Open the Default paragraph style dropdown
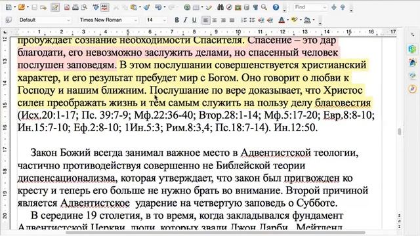Image resolution: width=420 pixels, height=236 pixels. coord(68,20)
